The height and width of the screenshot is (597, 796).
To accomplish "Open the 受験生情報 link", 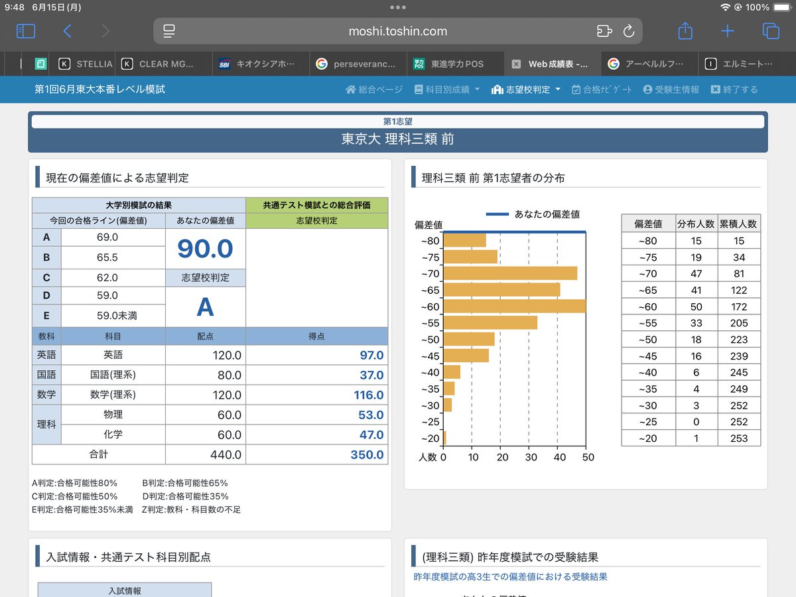I will click(x=671, y=90).
